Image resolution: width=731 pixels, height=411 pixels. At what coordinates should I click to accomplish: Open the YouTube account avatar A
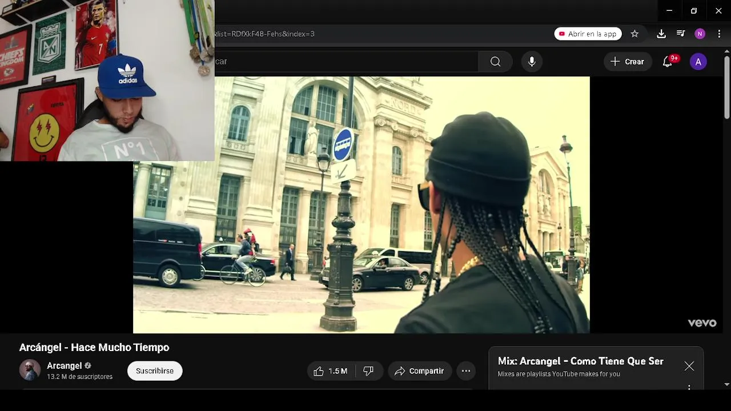point(698,62)
